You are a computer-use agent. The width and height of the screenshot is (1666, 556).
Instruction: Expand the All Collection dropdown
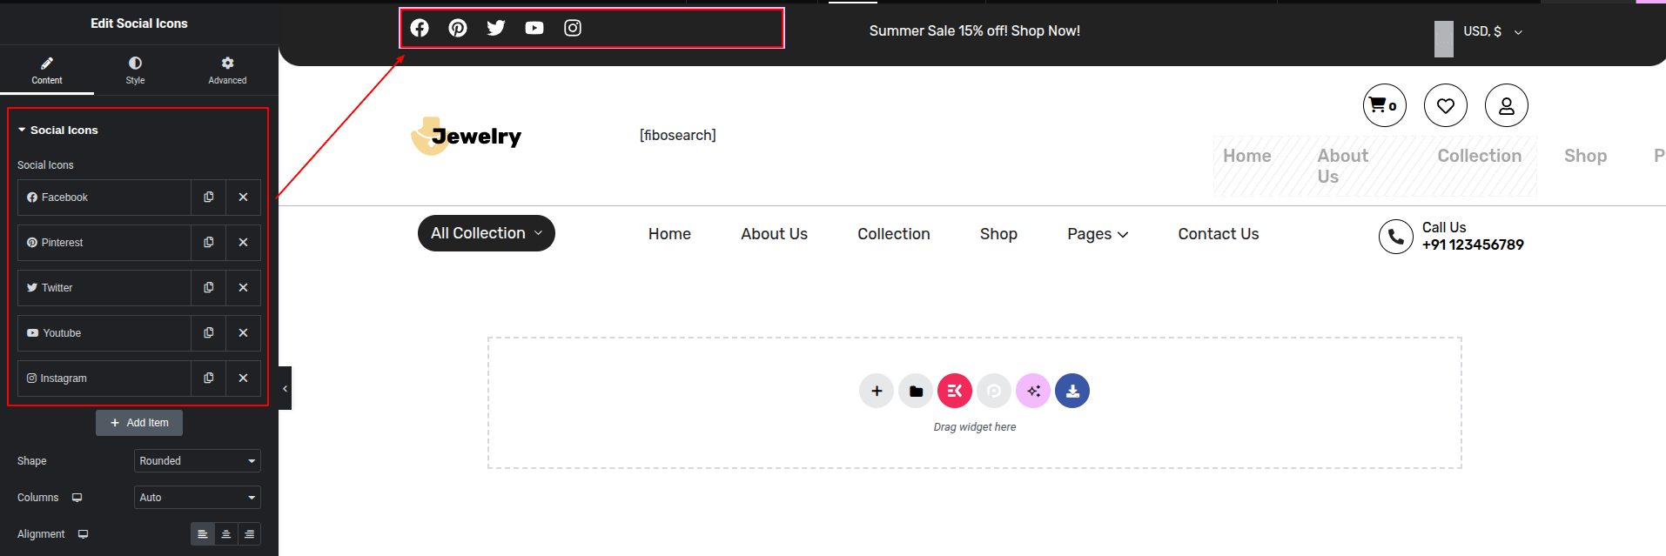click(486, 233)
